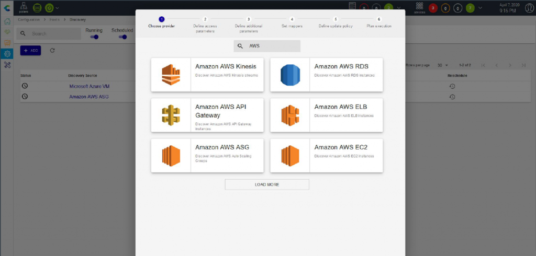
Task: Click clock status icon for Amazon AWS ASG job
Action: (x=24, y=97)
